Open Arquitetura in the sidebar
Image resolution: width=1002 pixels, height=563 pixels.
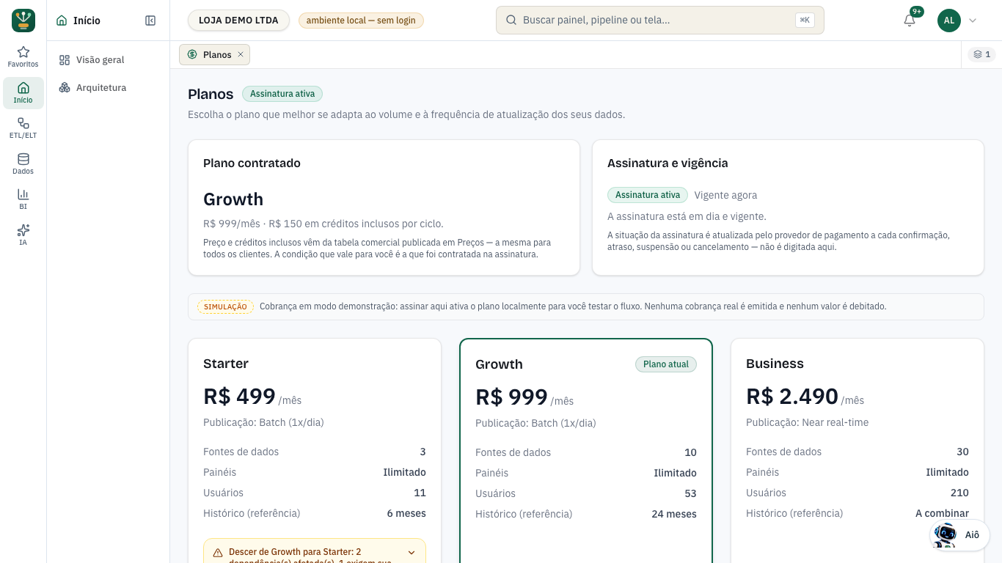point(108,88)
